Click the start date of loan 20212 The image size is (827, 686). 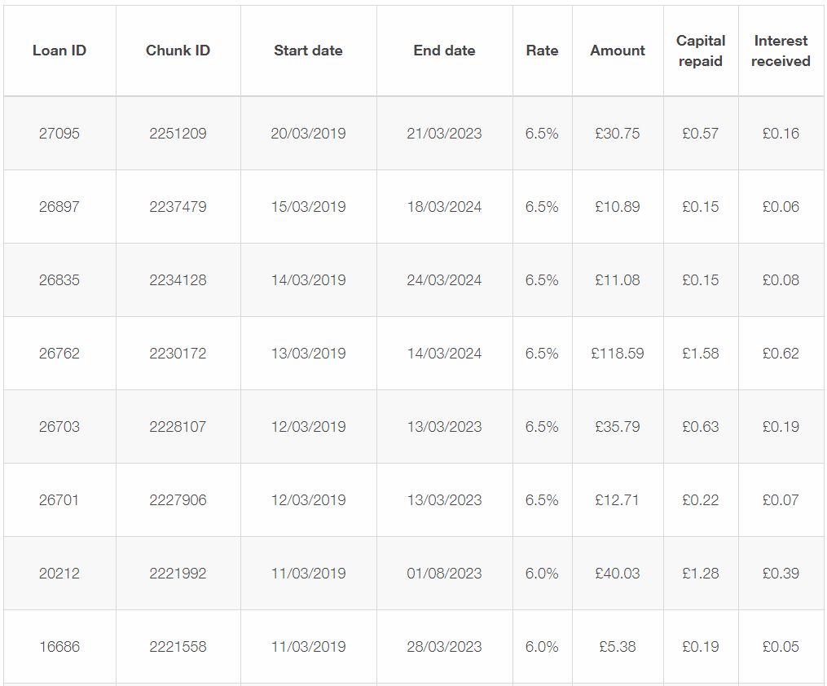[308, 574]
